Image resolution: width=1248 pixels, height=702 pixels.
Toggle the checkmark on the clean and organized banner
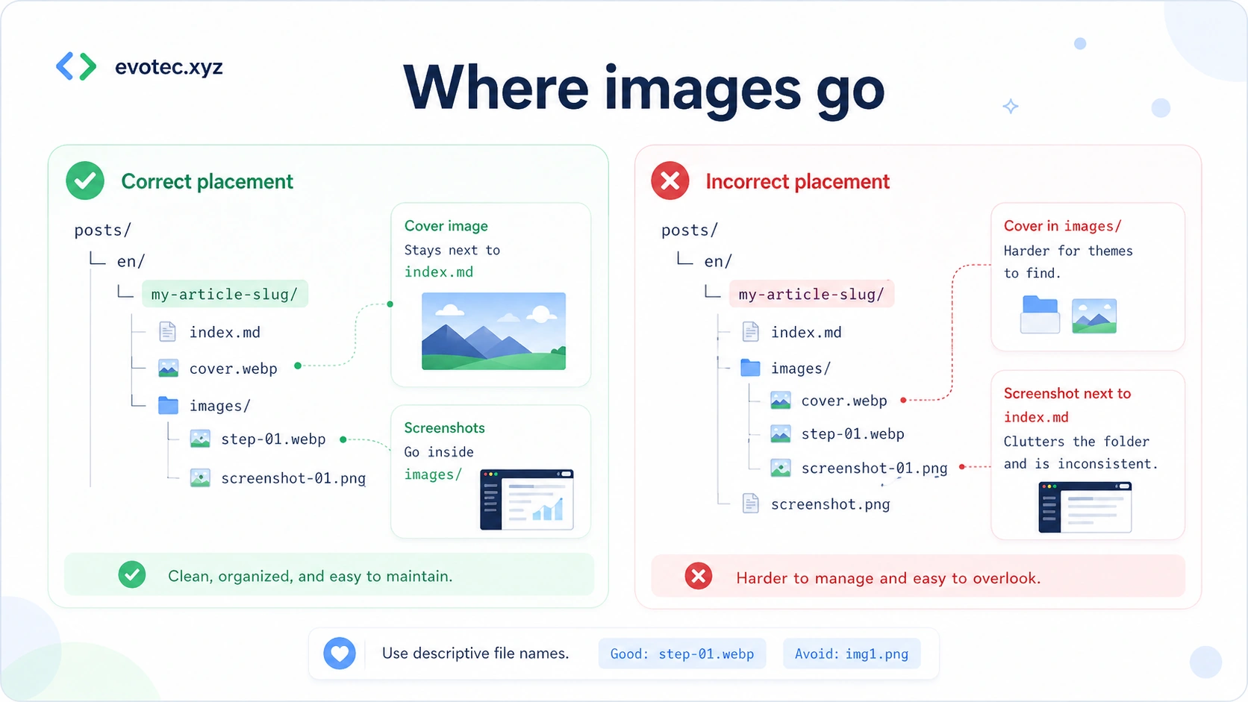tap(132, 575)
